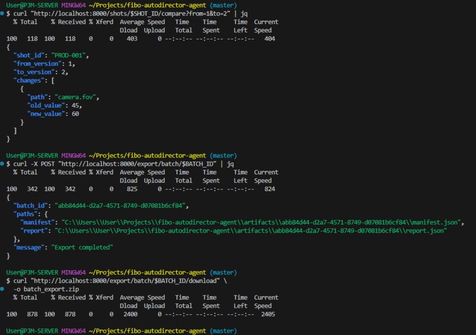Click the compare URL ending in "from=1&to=2"

pos(131,14)
